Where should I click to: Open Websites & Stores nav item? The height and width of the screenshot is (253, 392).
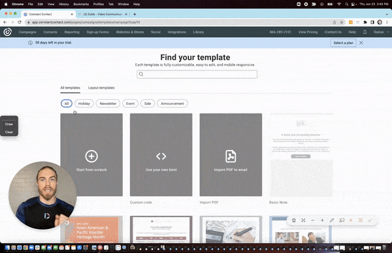click(x=130, y=32)
